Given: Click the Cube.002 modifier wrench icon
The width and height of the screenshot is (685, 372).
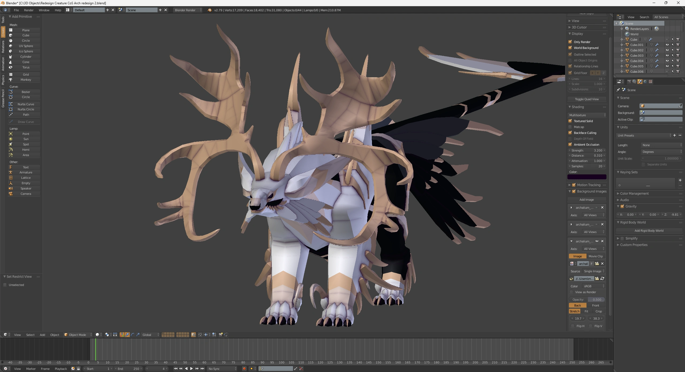Looking at the screenshot, I should [x=657, y=50].
